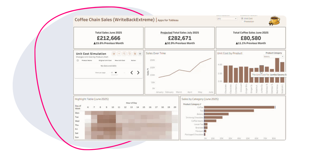Click the next page arrow in Unit Cost Simulation
The image size is (310, 155).
click(138, 73)
